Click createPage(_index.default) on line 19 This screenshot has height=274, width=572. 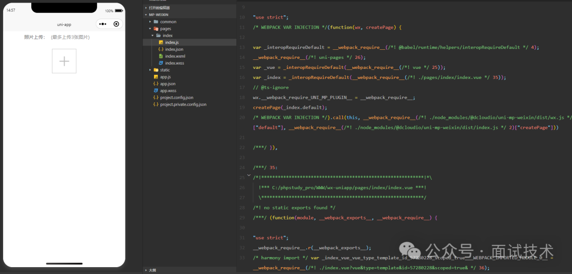tap(290, 108)
